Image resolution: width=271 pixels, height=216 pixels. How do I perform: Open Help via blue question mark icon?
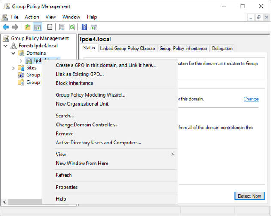pos(84,27)
